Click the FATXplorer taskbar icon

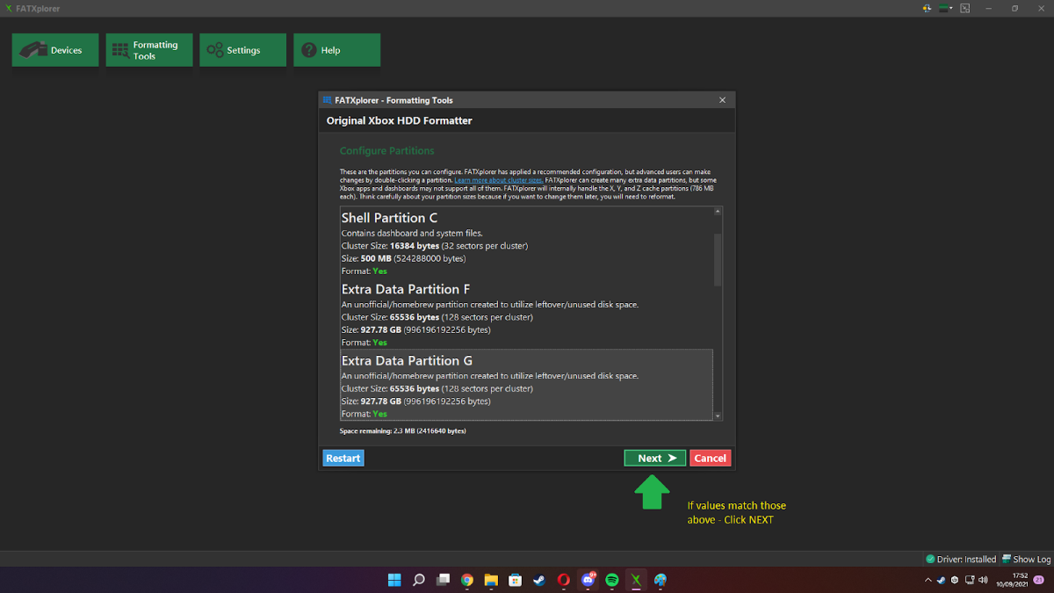coord(636,580)
